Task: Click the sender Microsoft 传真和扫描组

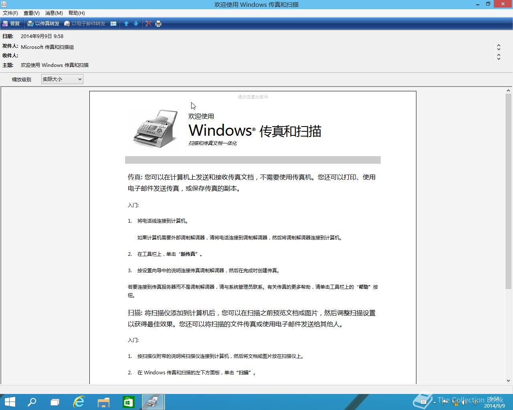Action: 47,47
